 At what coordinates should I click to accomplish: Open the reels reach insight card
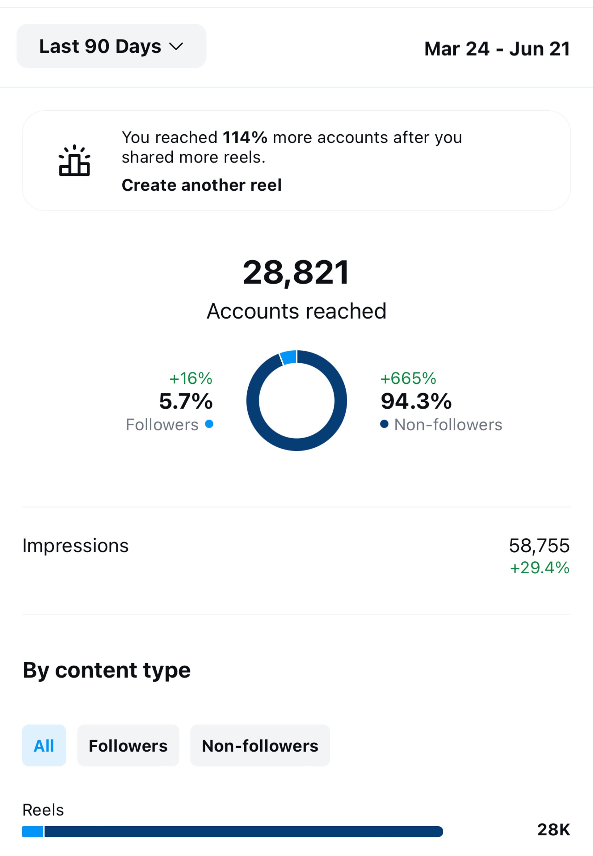coord(296,161)
